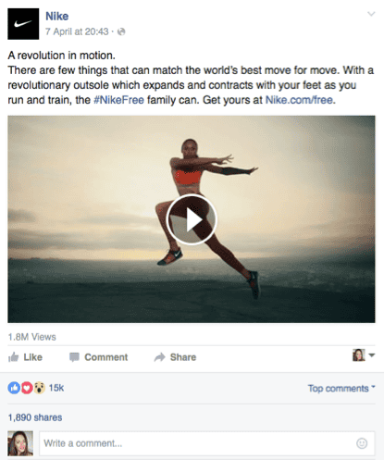Open the identity selector next to profile picture
Image resolution: width=384 pixels, height=460 pixels.
364,355
